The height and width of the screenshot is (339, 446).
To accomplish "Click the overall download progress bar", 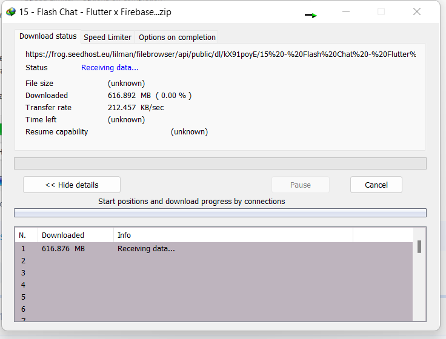I will point(220,163).
